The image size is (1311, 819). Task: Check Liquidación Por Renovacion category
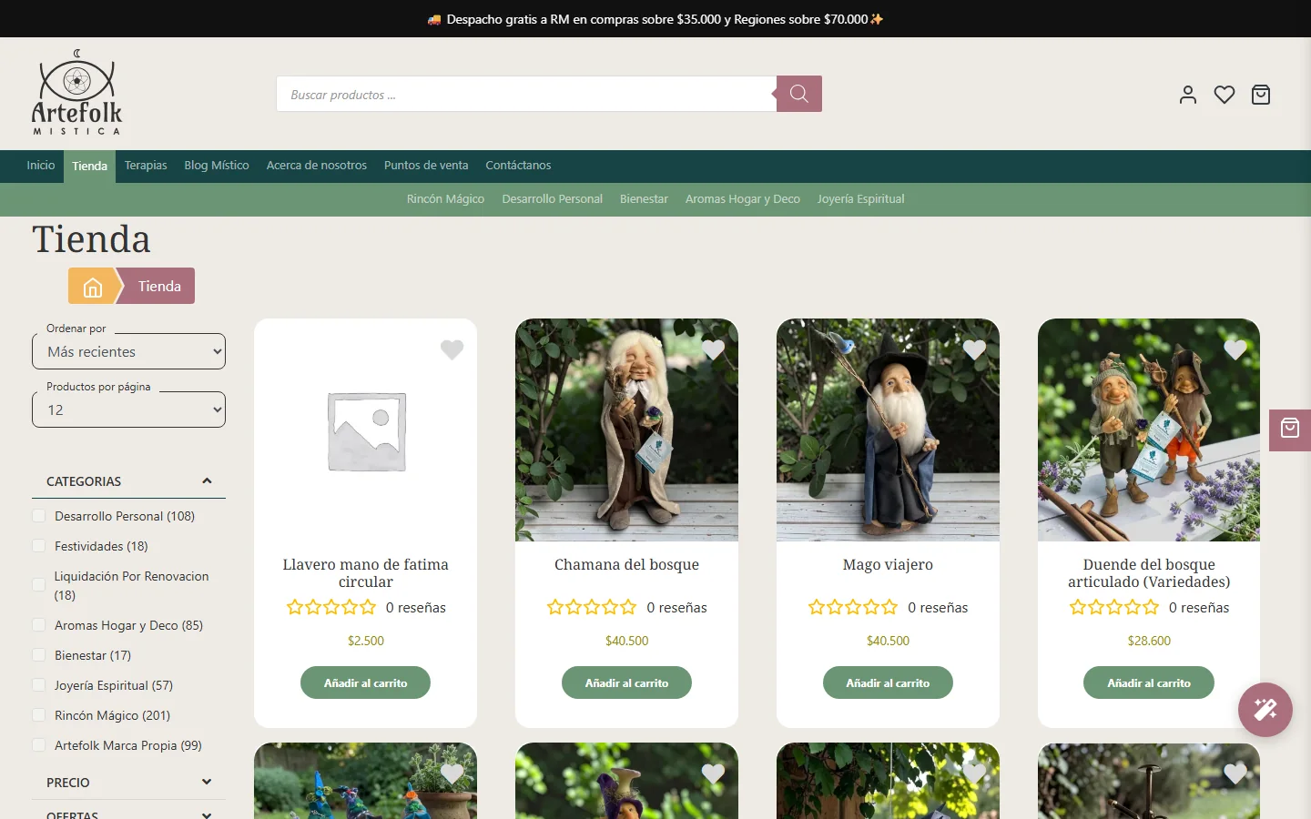(38, 585)
